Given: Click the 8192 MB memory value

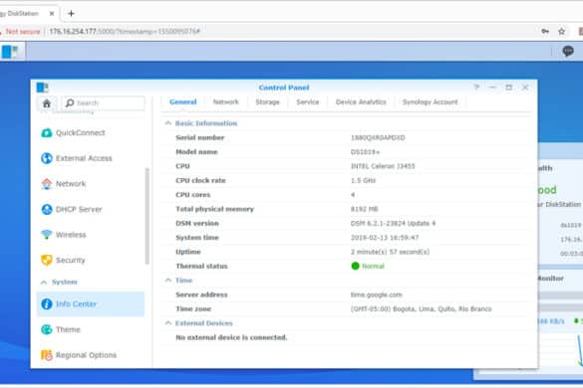Looking at the screenshot, I should coord(364,209).
